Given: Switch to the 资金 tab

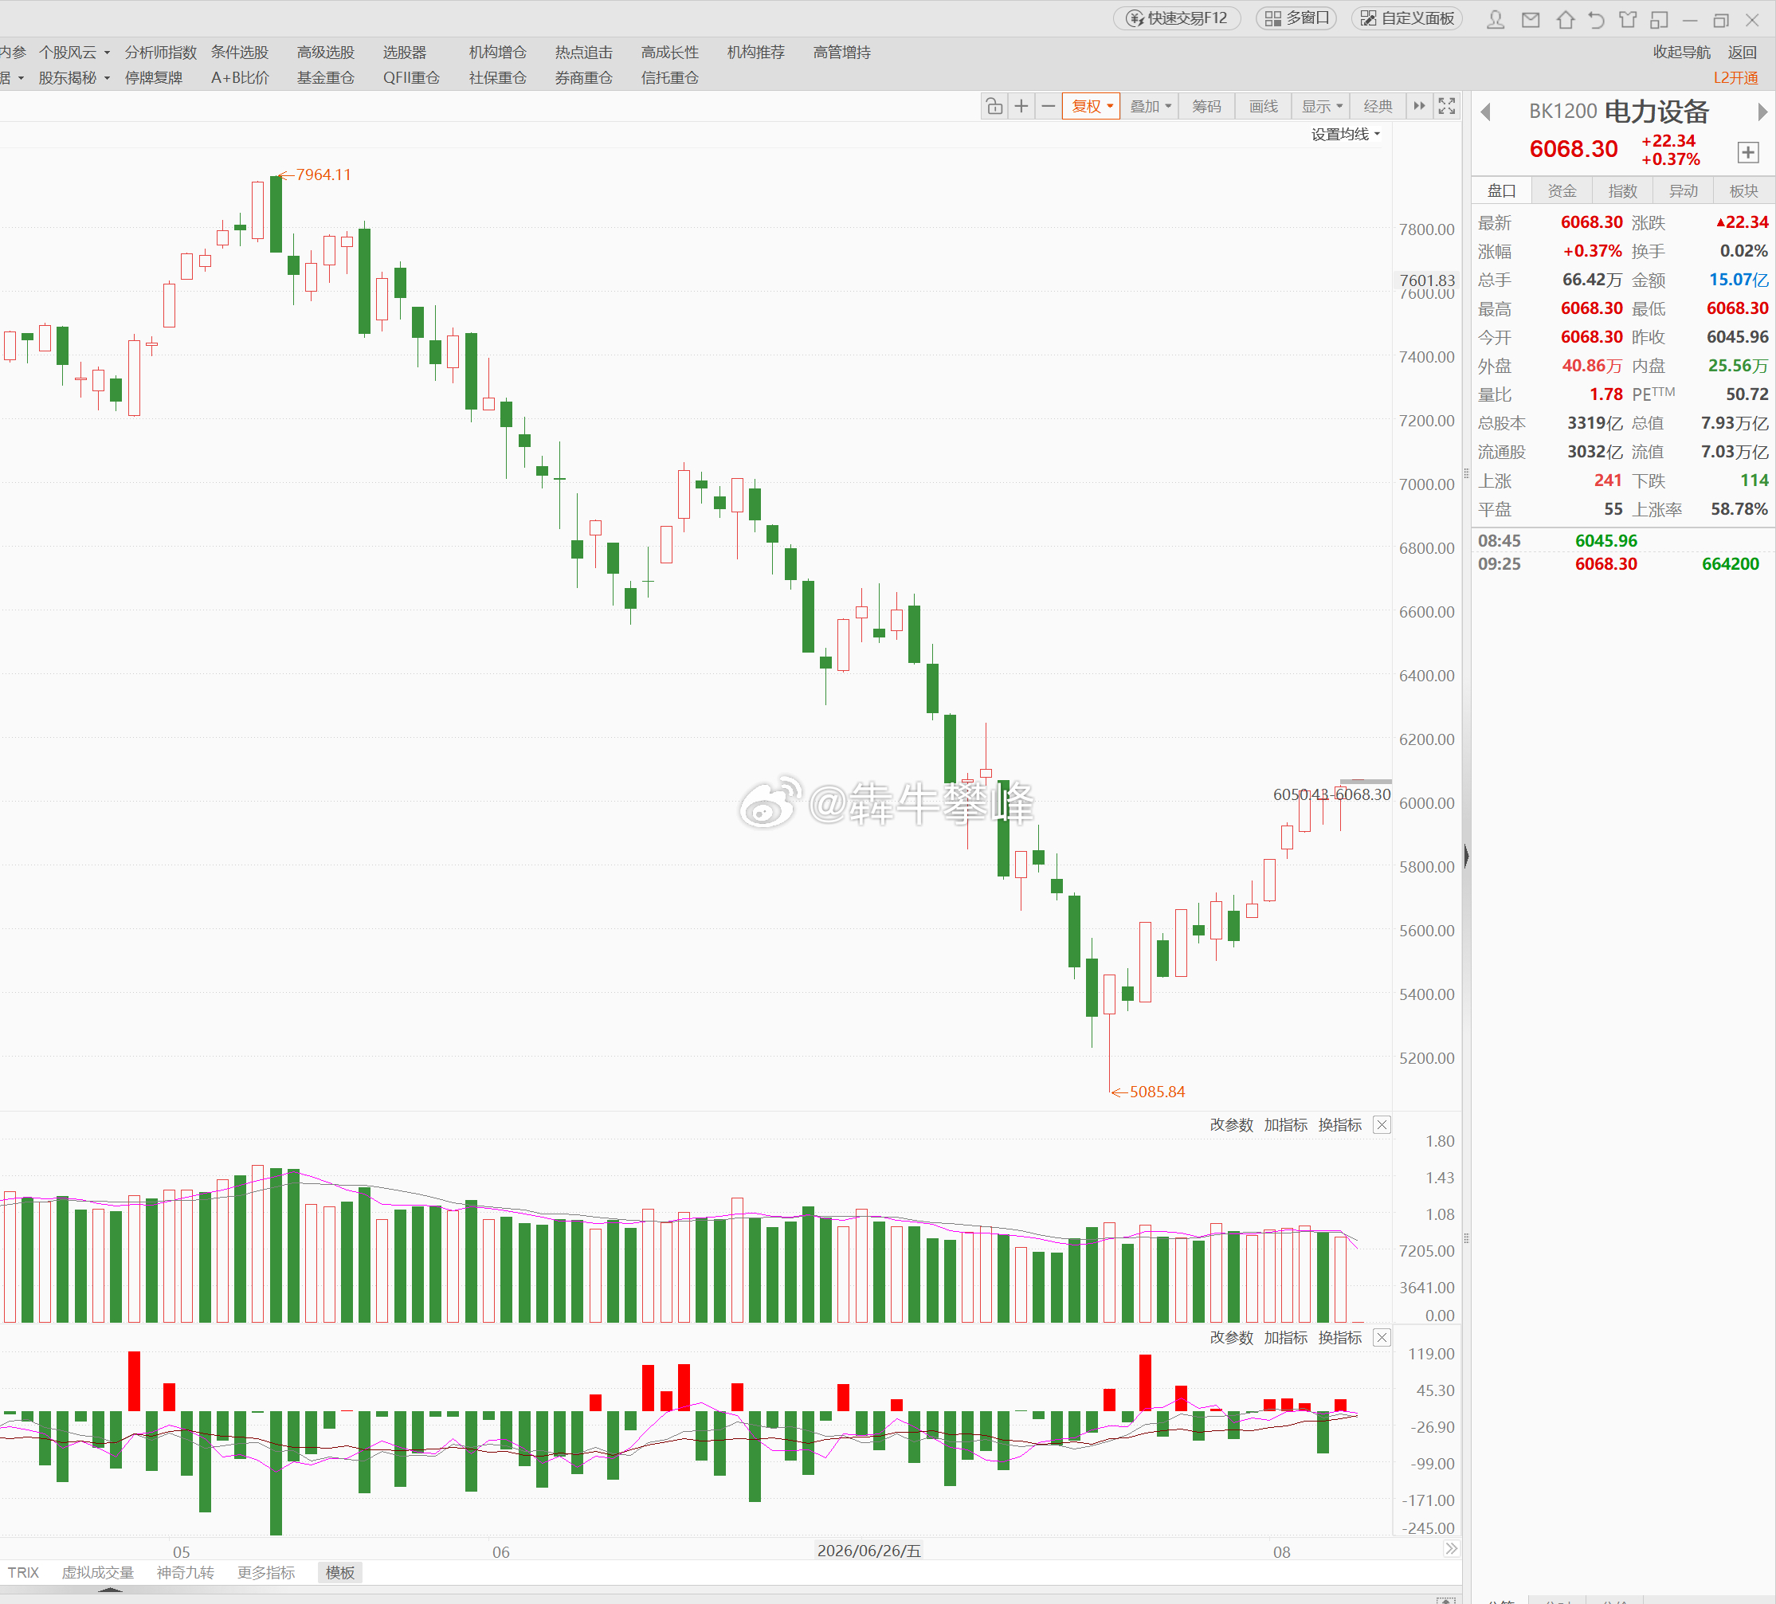Looking at the screenshot, I should 1562,191.
